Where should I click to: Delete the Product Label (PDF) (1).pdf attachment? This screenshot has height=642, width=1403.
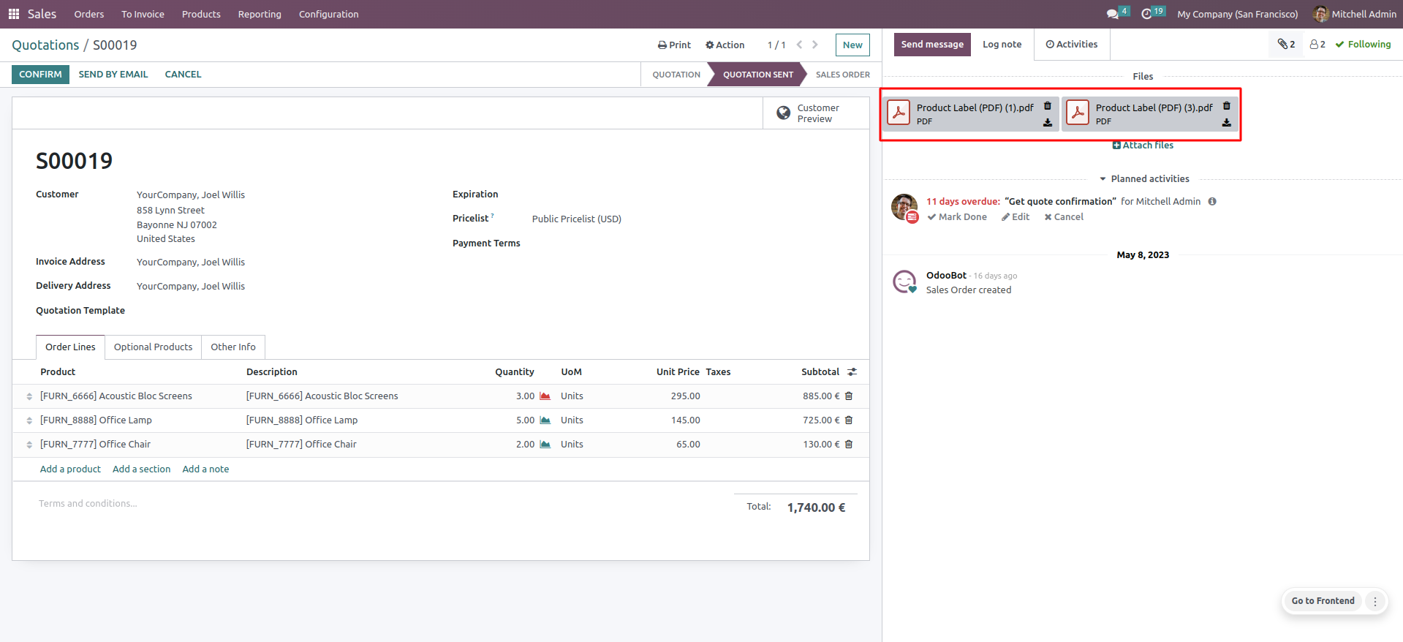point(1047,106)
